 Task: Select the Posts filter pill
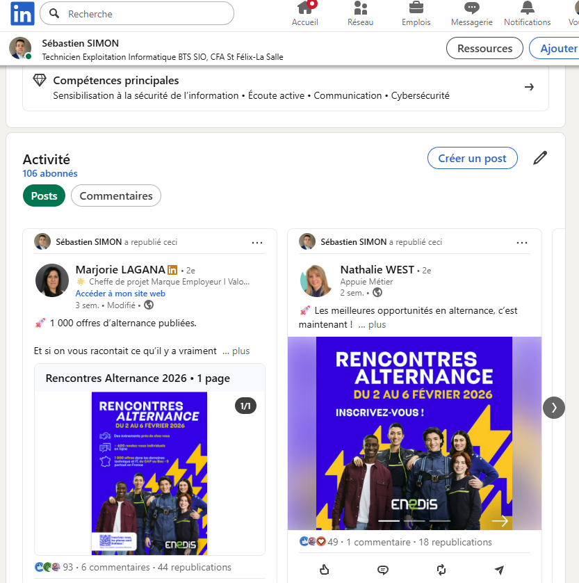(44, 196)
